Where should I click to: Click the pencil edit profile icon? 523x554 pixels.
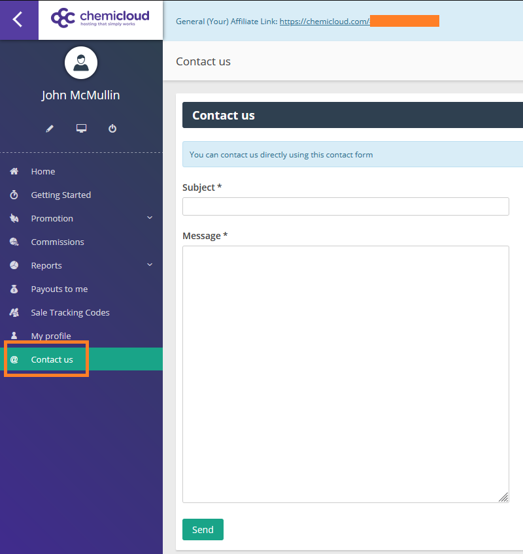click(50, 129)
